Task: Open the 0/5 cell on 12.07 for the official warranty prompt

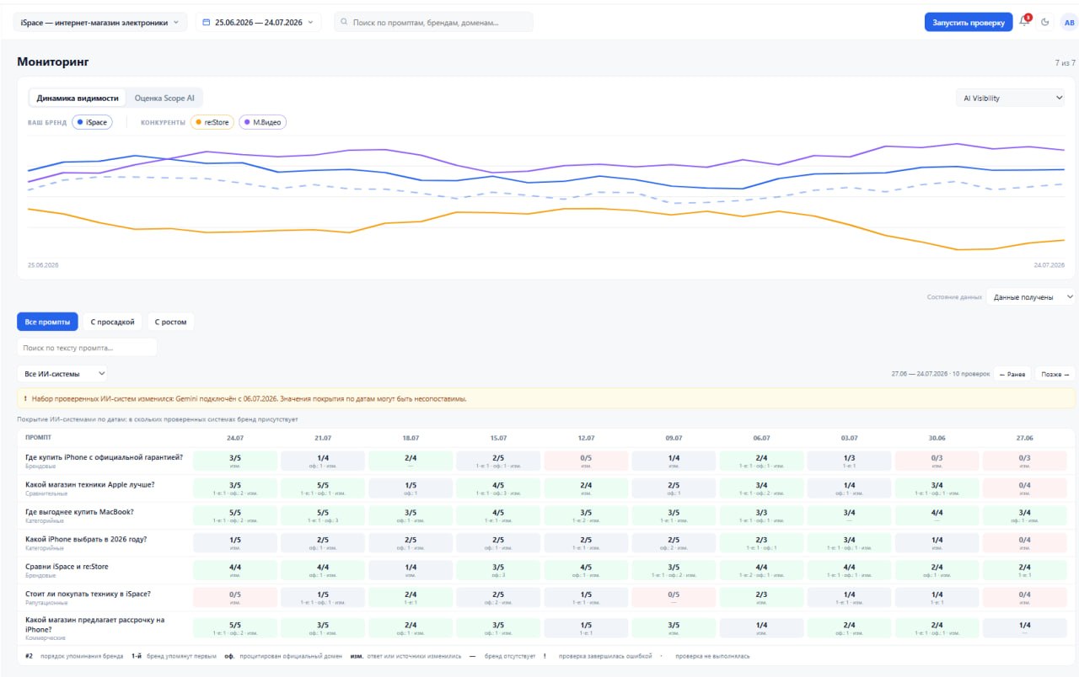Action: pos(586,461)
